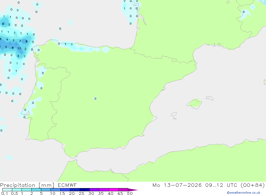
Task: Click Mallorca island on the map
Action: click(x=194, y=103)
